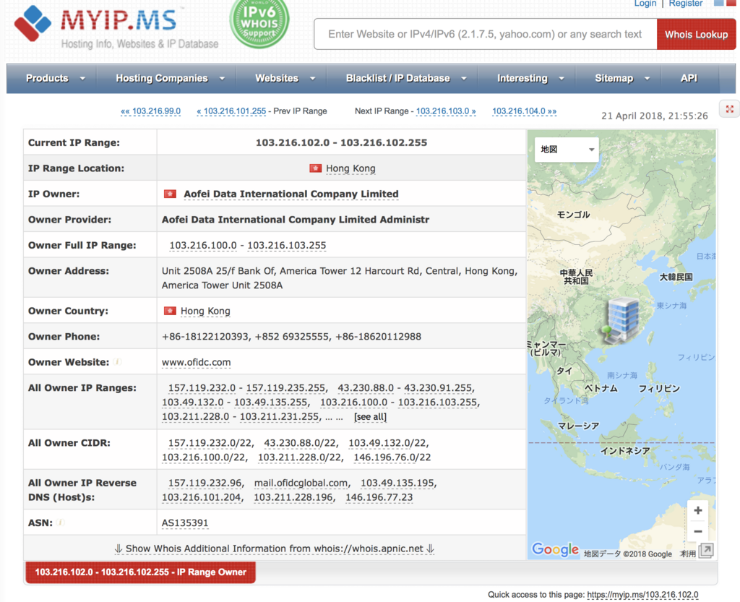Click the info icon next to ASN
Screen dimensions: 740x602
61,523
